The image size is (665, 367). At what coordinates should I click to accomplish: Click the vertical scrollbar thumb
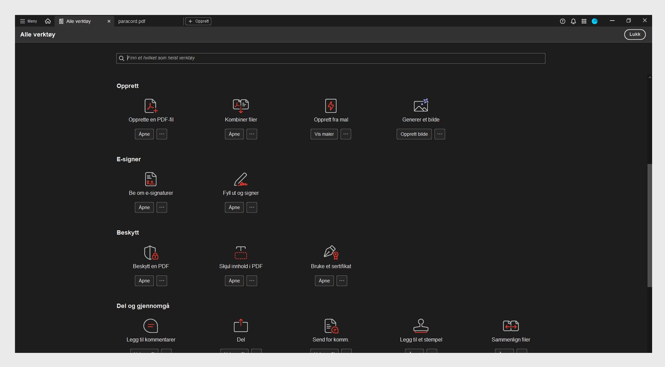650,225
